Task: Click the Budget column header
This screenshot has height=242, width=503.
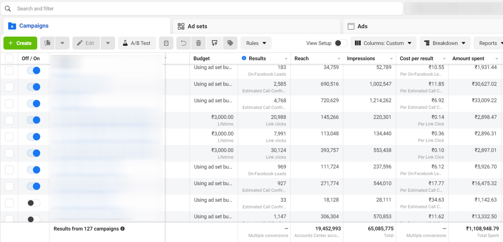Action: pos(201,58)
